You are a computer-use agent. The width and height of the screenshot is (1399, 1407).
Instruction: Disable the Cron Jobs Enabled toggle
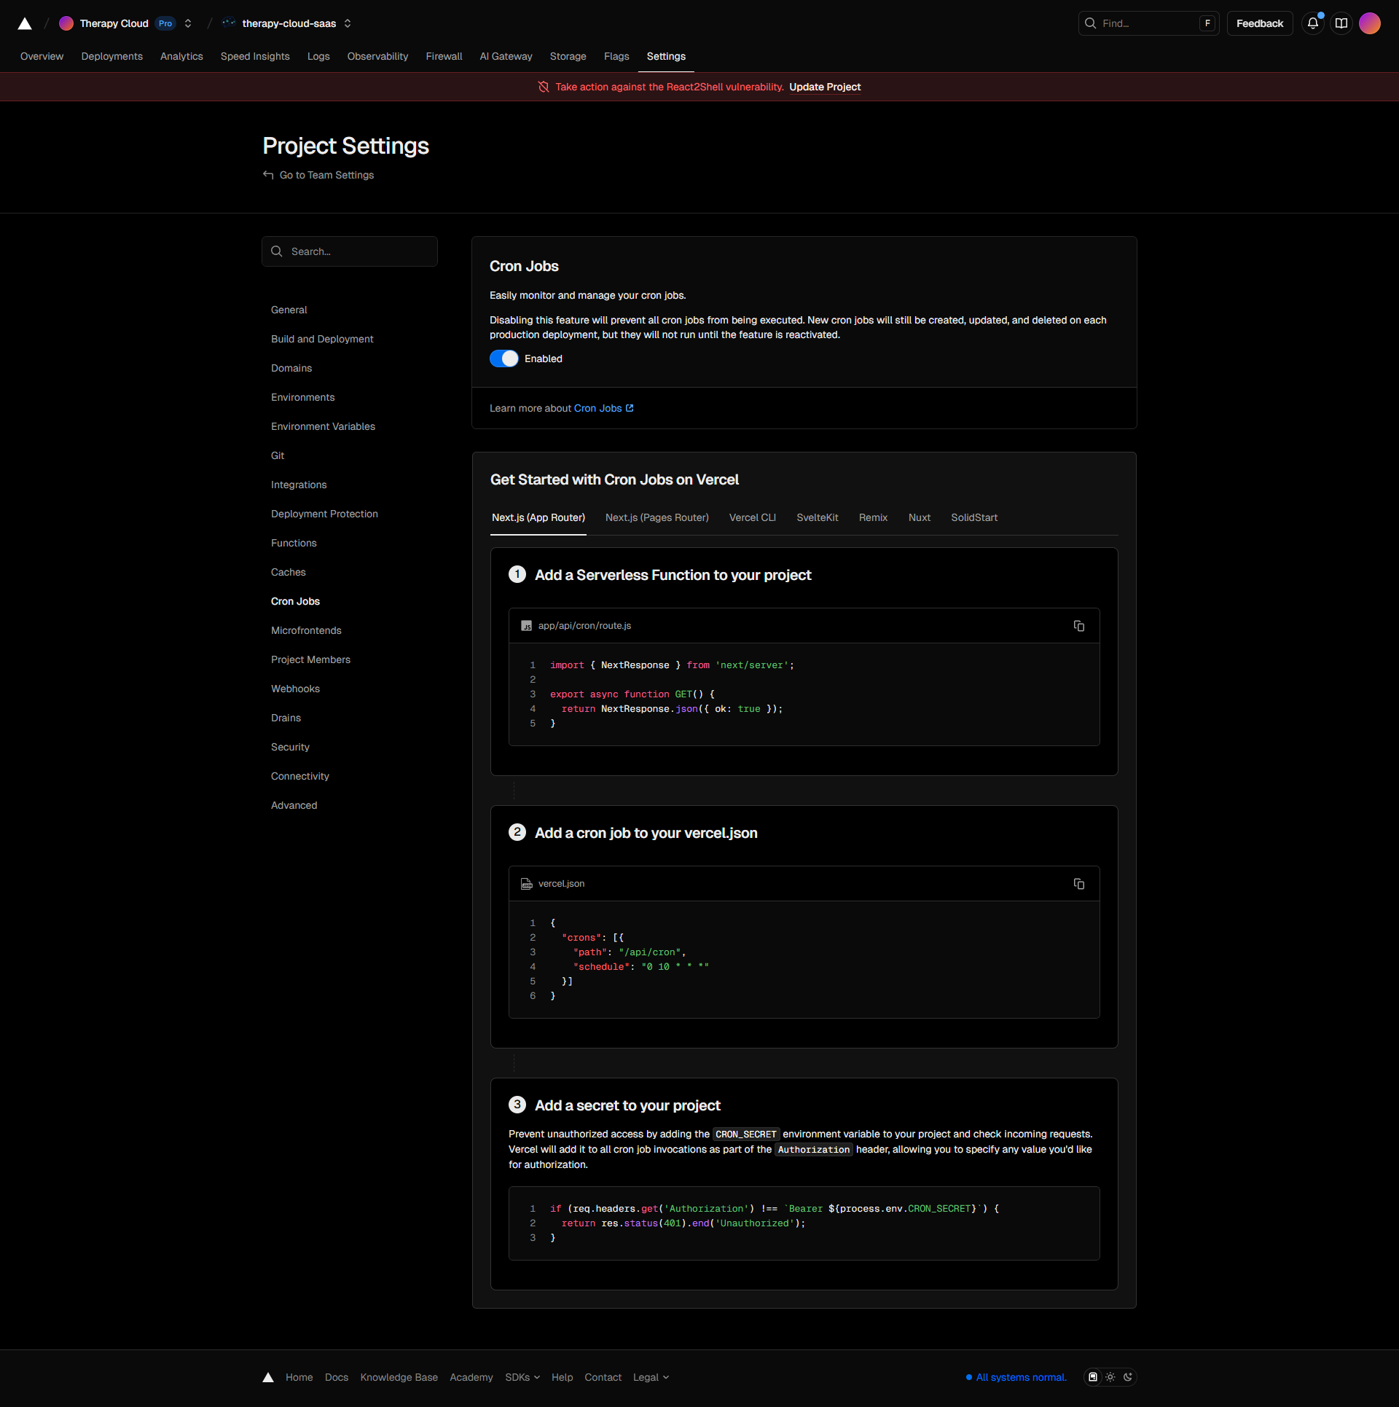pos(503,358)
